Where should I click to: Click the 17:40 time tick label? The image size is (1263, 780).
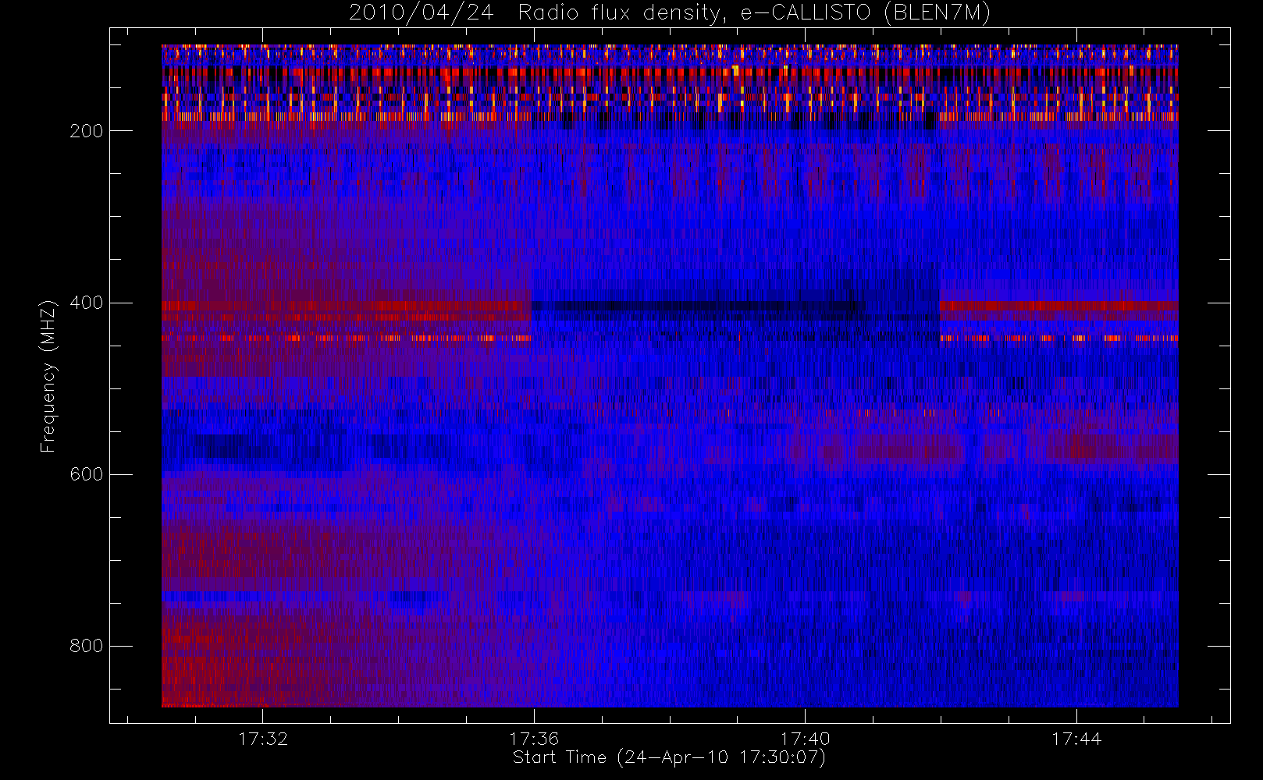coord(805,739)
